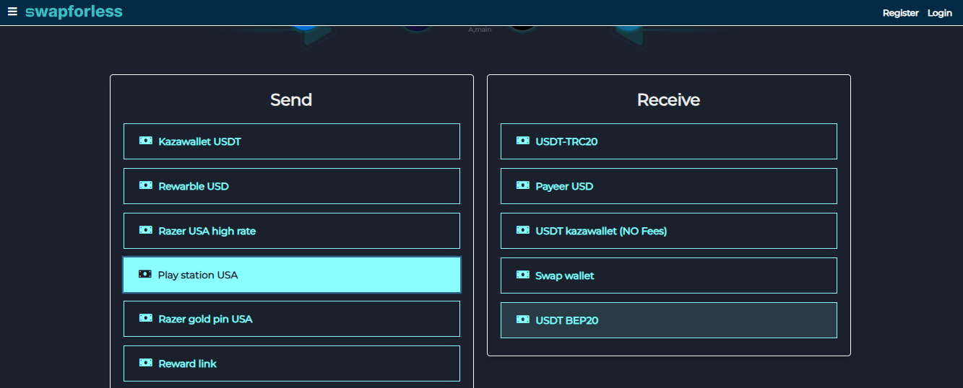This screenshot has width=963, height=388.
Task: Open the Register link
Action: coord(900,13)
